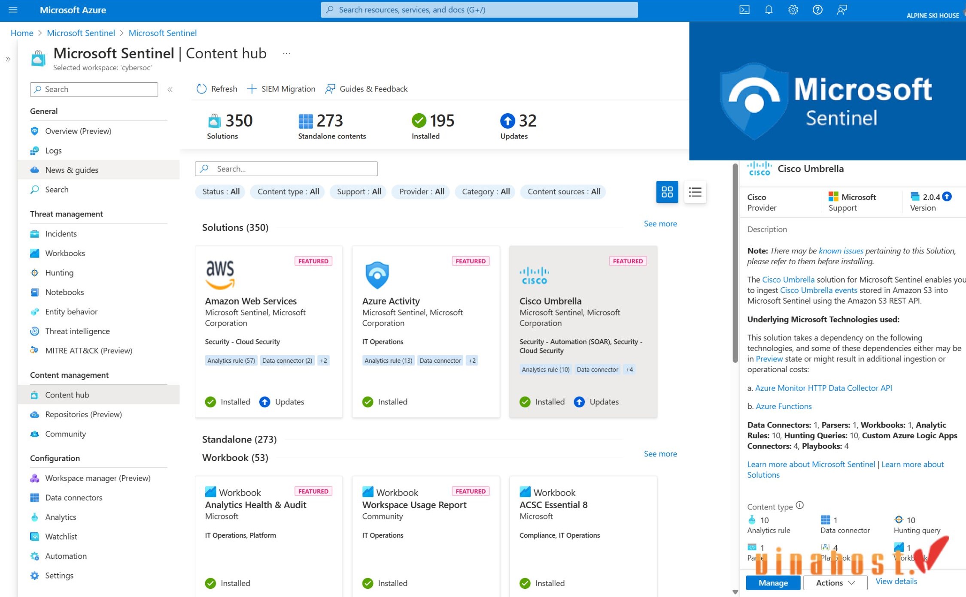The width and height of the screenshot is (966, 597).
Task: Click the MITRE ATT&CK (Preview) icon
Action: [x=35, y=350]
